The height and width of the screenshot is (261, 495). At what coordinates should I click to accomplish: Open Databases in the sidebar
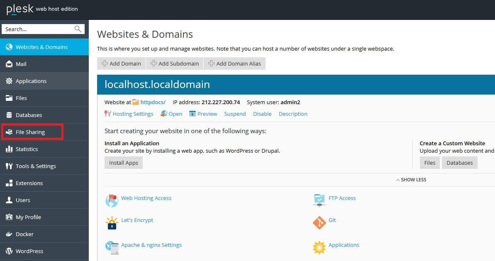(44, 115)
